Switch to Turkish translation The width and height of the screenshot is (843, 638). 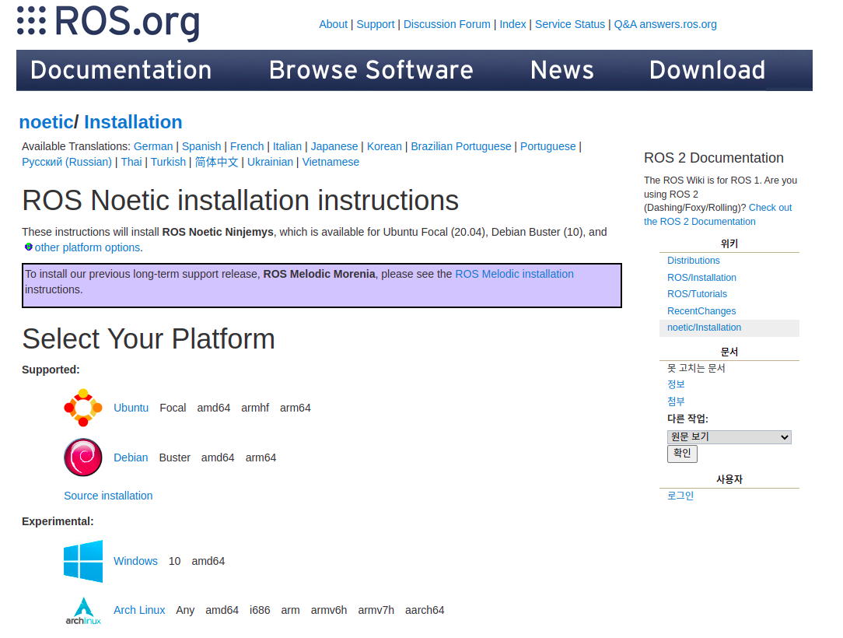(168, 162)
